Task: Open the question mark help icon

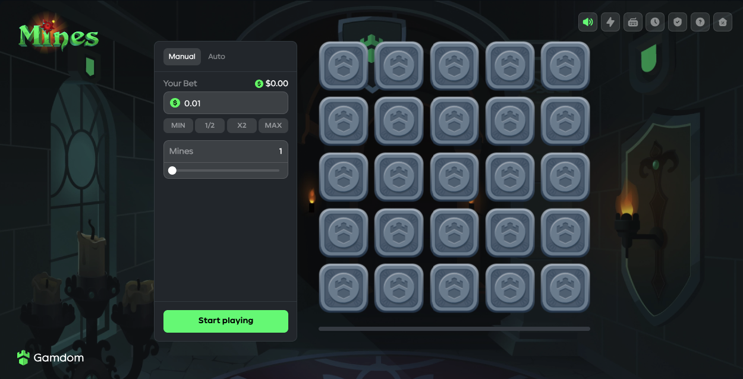Action: pos(700,22)
